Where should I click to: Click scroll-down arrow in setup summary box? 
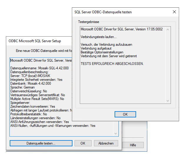click(x=115, y=133)
